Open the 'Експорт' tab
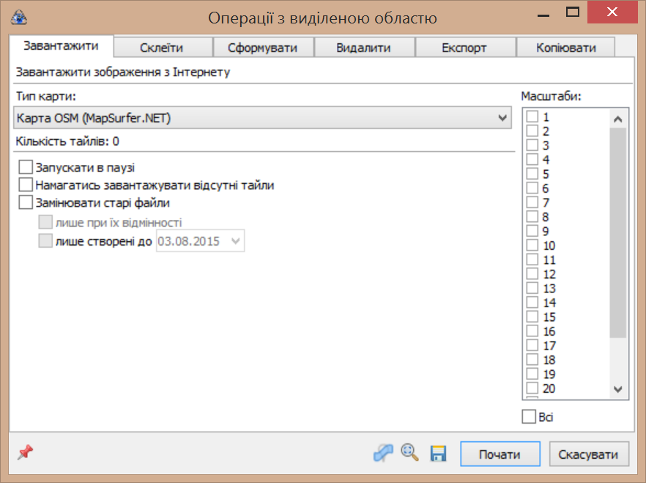The image size is (646, 483). tap(464, 48)
